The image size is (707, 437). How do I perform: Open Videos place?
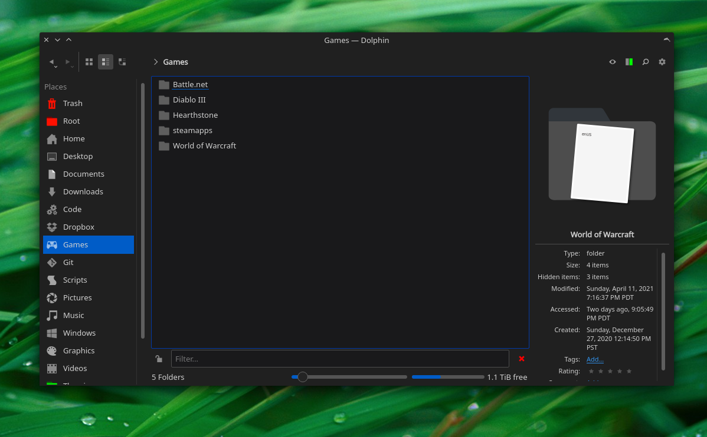89,368
